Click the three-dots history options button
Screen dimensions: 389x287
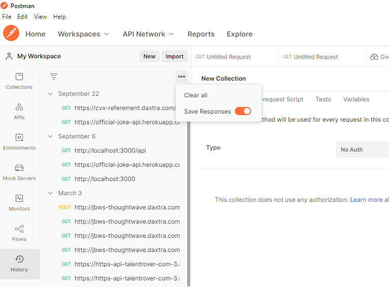182,77
